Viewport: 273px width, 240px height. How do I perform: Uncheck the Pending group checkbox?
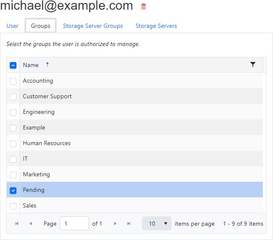pyautogui.click(x=13, y=190)
